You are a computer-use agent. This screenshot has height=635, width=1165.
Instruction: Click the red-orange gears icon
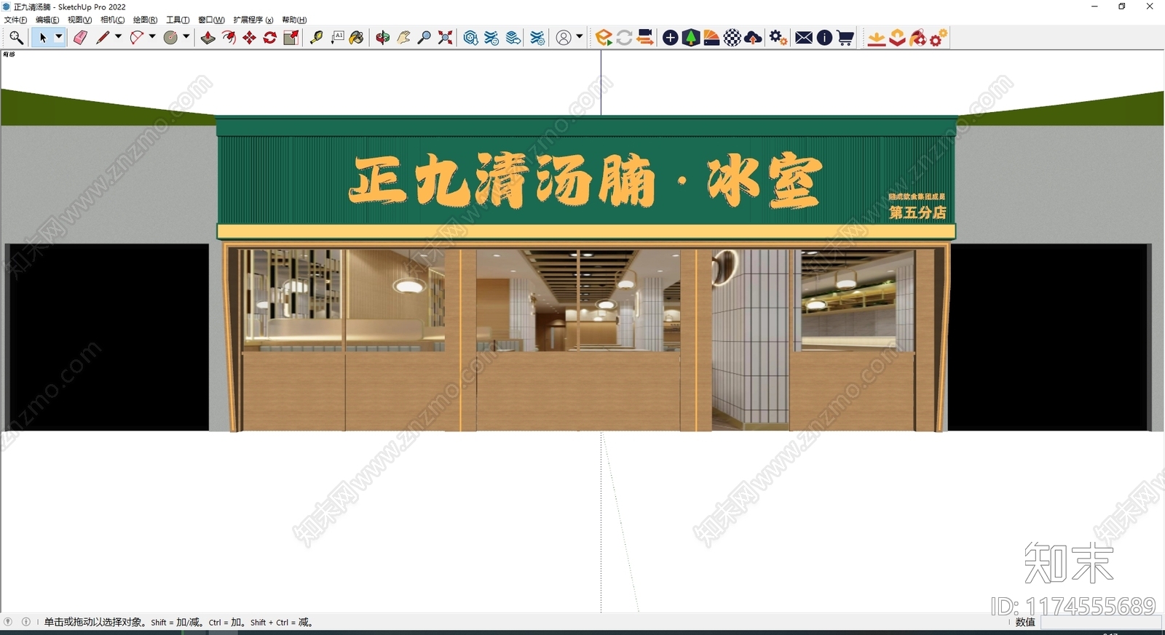coord(939,38)
